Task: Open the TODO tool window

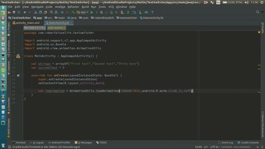Action: [101, 142]
